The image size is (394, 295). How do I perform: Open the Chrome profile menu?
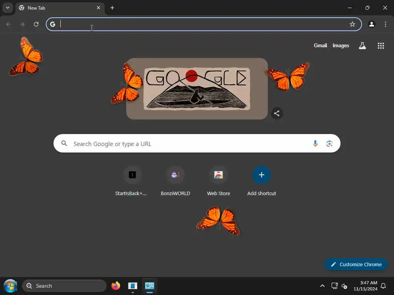click(x=372, y=24)
